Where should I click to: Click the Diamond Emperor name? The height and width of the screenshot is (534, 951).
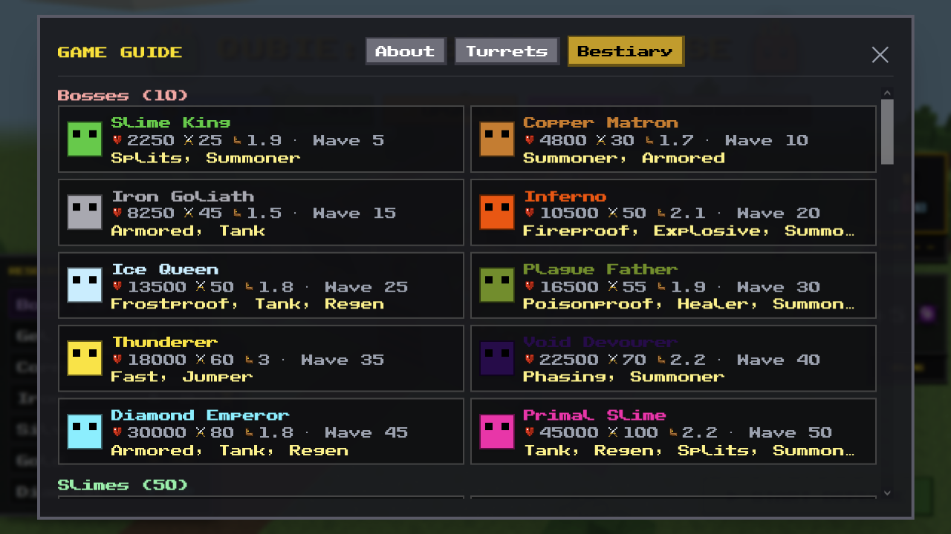201,415
